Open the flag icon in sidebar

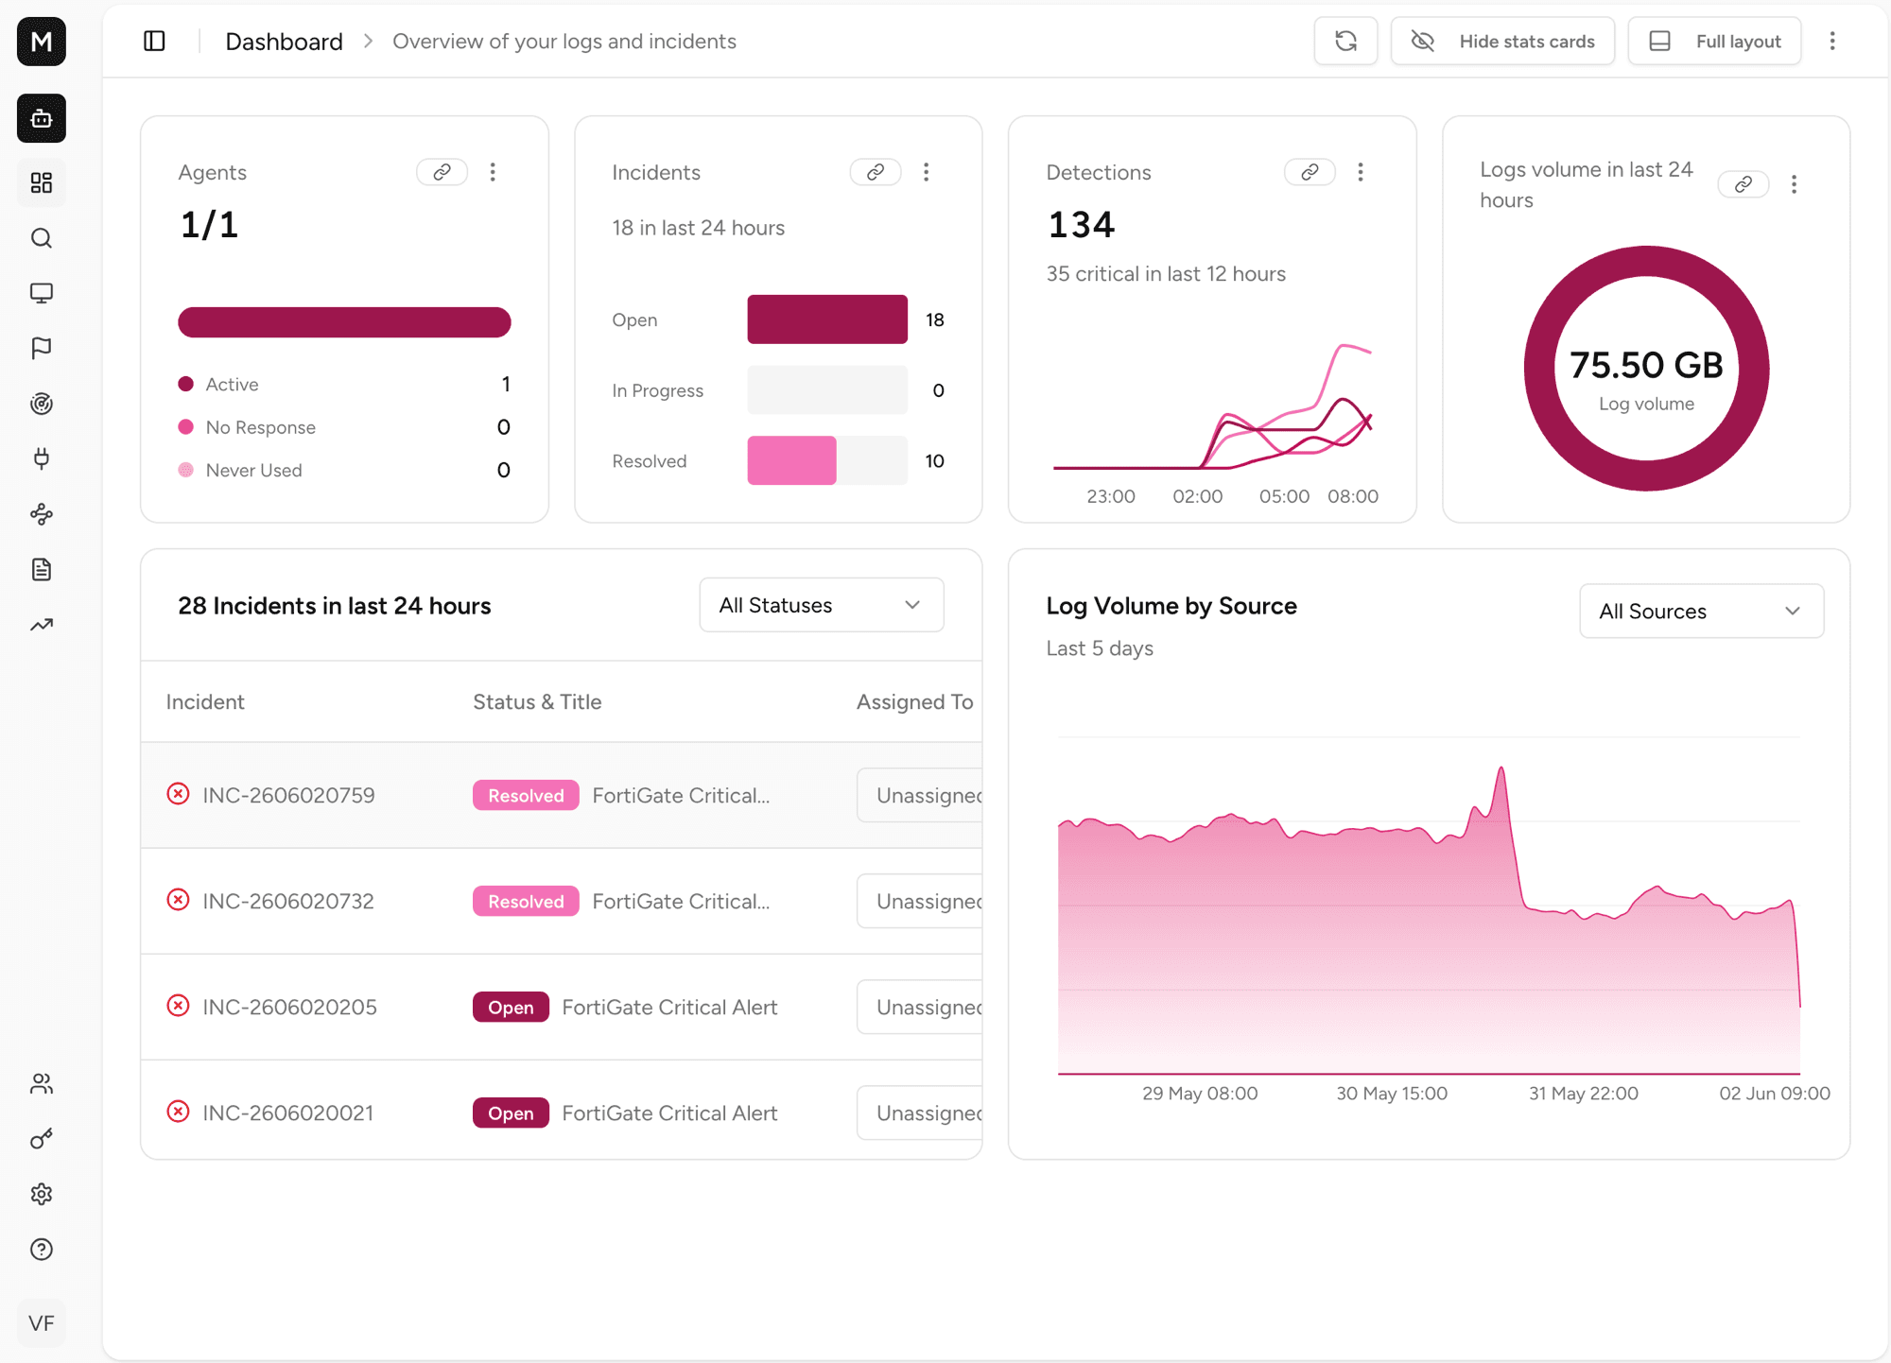(x=42, y=349)
